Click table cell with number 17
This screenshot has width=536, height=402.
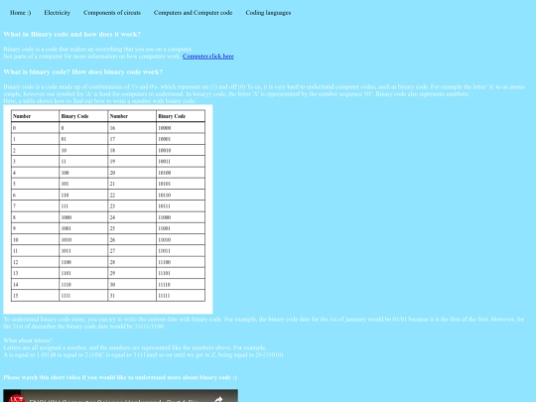pos(132,139)
